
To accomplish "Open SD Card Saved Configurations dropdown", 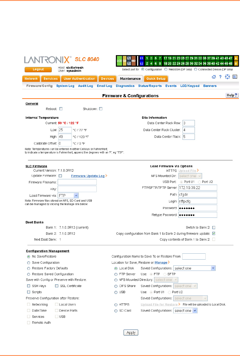I will coord(185,311).
